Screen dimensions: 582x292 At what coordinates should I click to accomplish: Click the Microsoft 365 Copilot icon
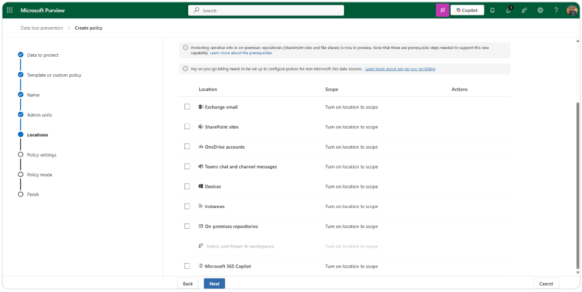click(201, 266)
